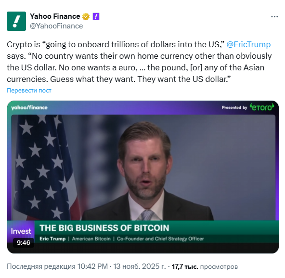Click the 17,7 тыс. просмотров view count
Image resolution: width=285 pixels, height=278 pixels.
[x=205, y=266]
